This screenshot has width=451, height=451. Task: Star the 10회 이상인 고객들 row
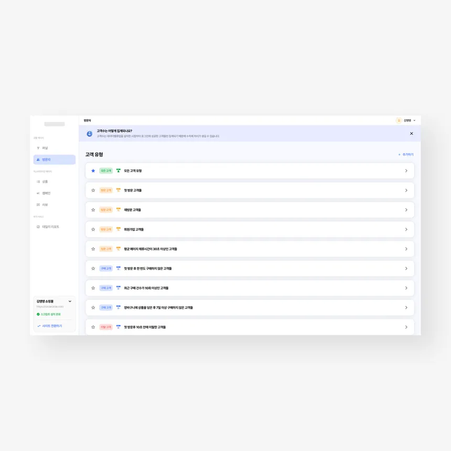pos(93,288)
